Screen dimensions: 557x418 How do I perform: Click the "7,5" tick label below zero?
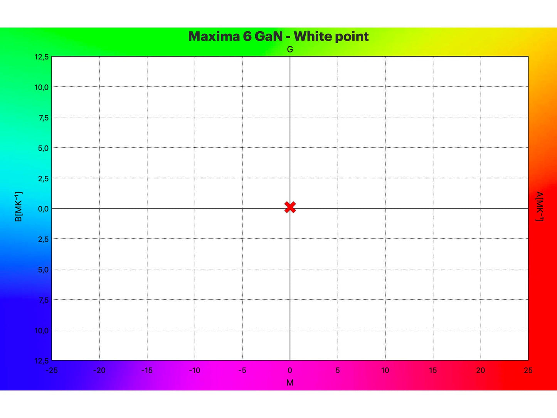click(43, 300)
